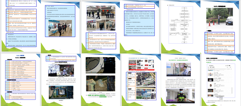Open the bottom-left page with three numbered list tables

pos(21,80)
